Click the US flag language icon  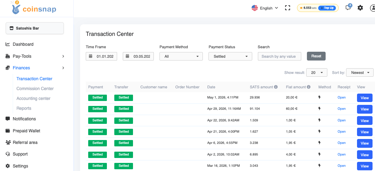254,8
